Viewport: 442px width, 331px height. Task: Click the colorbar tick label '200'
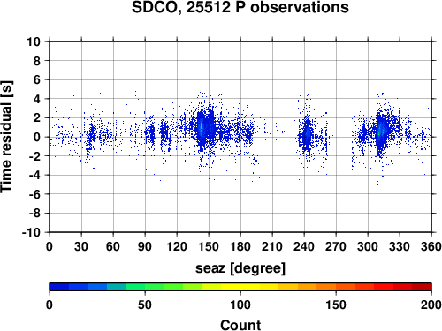[x=431, y=305]
